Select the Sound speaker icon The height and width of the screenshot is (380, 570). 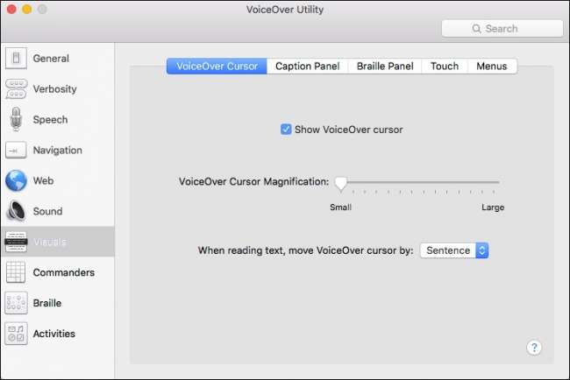[x=16, y=211]
